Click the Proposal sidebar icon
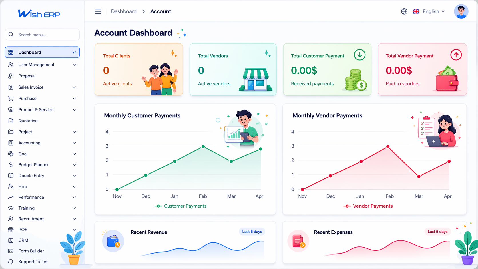 pos(11,76)
